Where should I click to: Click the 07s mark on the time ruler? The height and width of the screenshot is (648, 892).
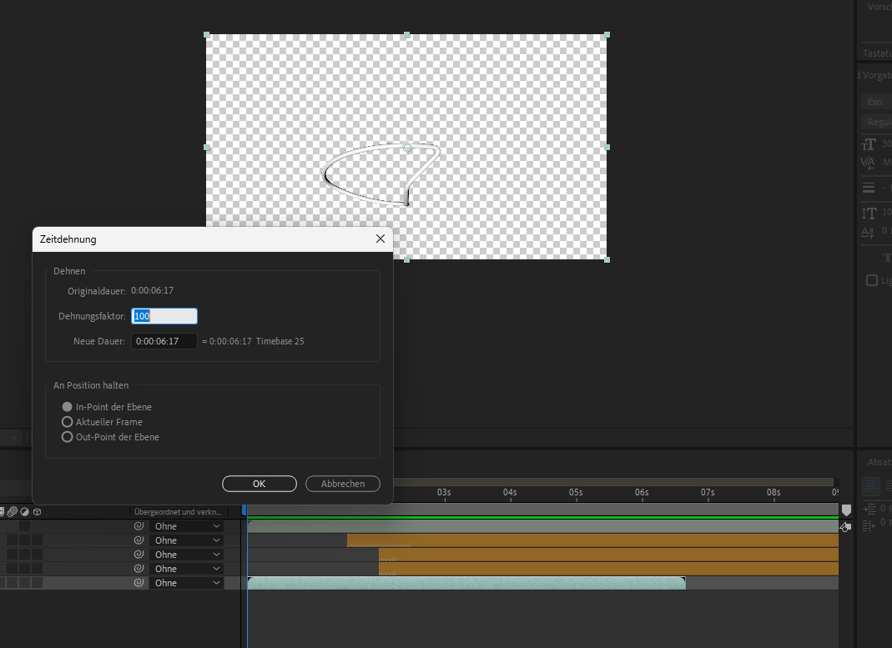point(708,492)
